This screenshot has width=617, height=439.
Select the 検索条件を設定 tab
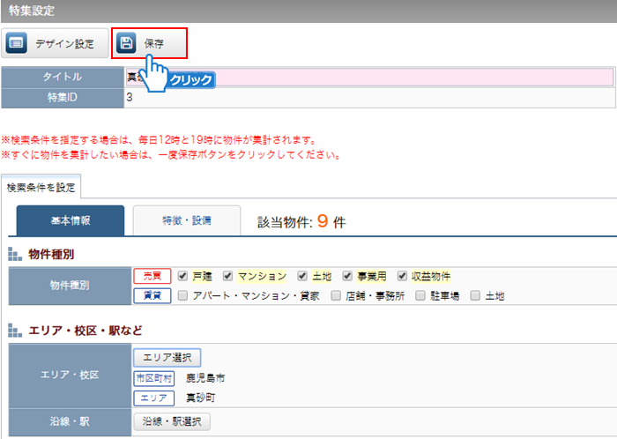coord(41,187)
